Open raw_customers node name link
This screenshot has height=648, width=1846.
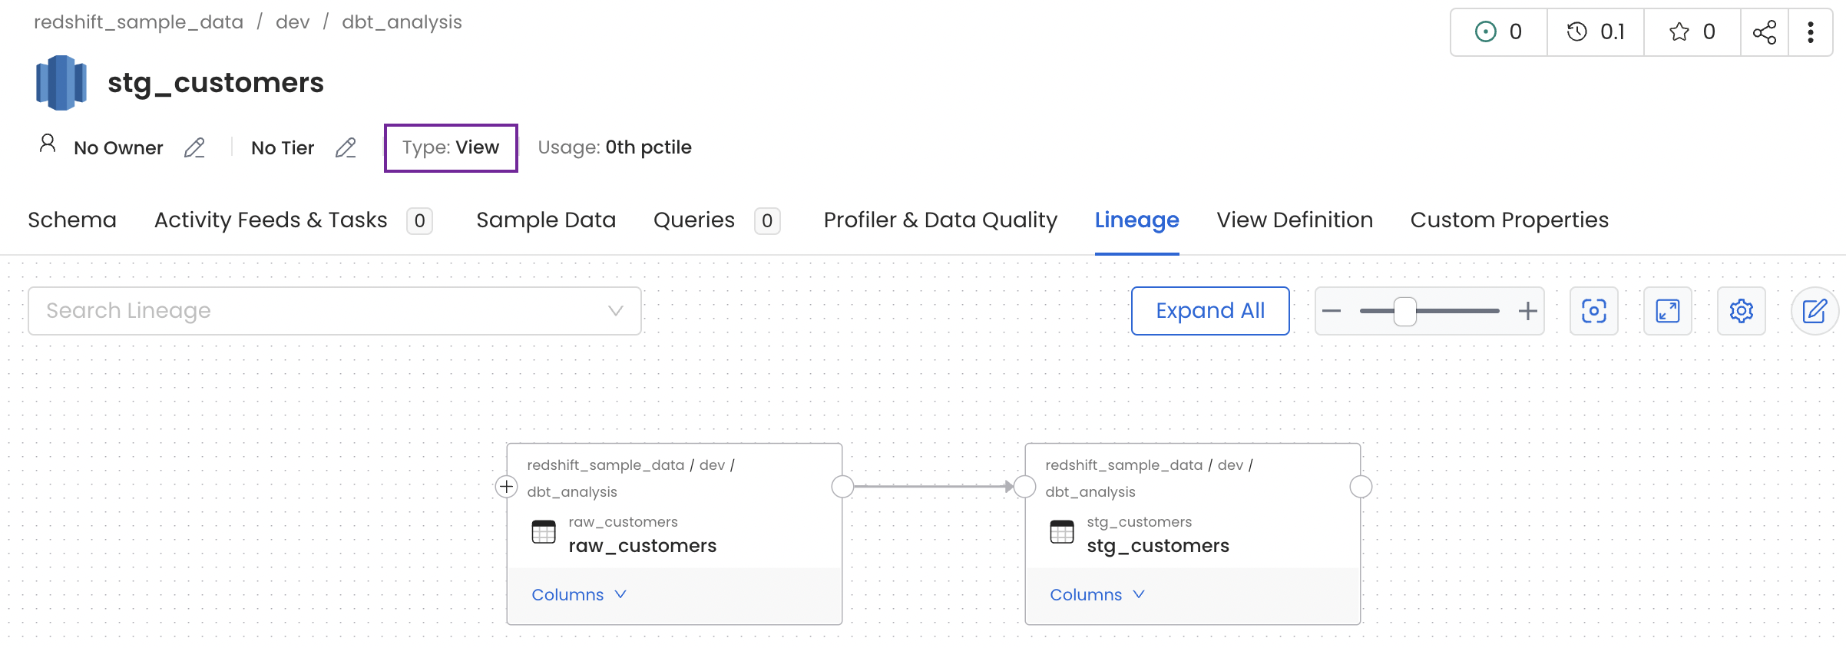coord(643,546)
